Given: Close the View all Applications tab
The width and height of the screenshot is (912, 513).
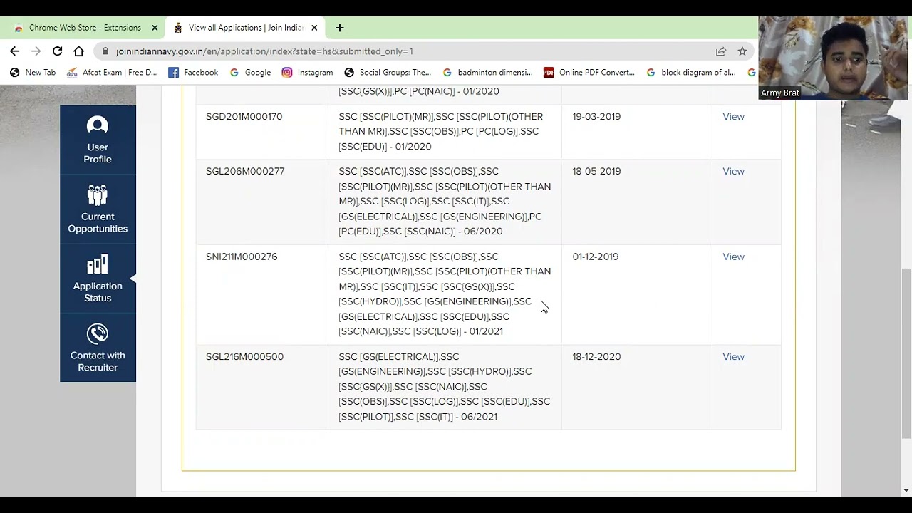Looking at the screenshot, I should pos(314,28).
